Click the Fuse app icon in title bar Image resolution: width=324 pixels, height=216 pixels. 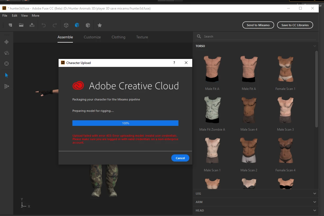point(4,8)
